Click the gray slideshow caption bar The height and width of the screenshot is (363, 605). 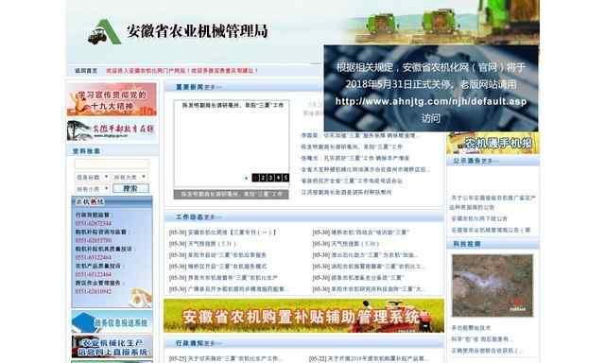pyautogui.click(x=231, y=195)
